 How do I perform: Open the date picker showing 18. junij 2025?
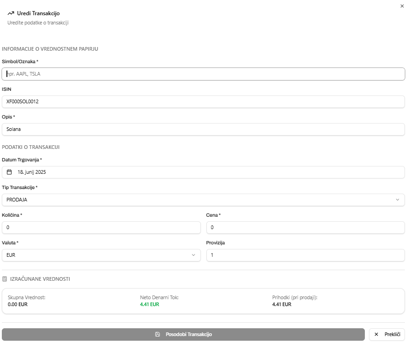(x=203, y=172)
